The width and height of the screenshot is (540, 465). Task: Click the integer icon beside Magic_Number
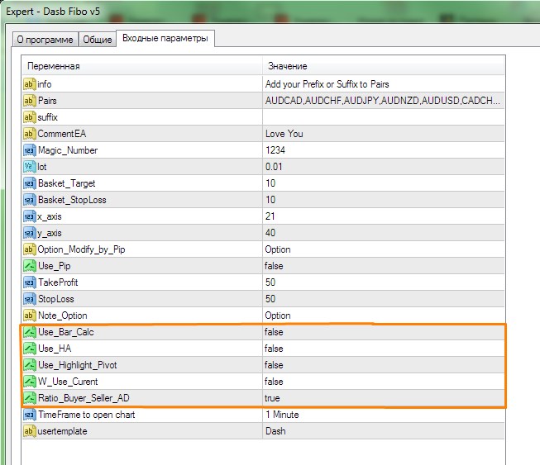tap(30, 150)
